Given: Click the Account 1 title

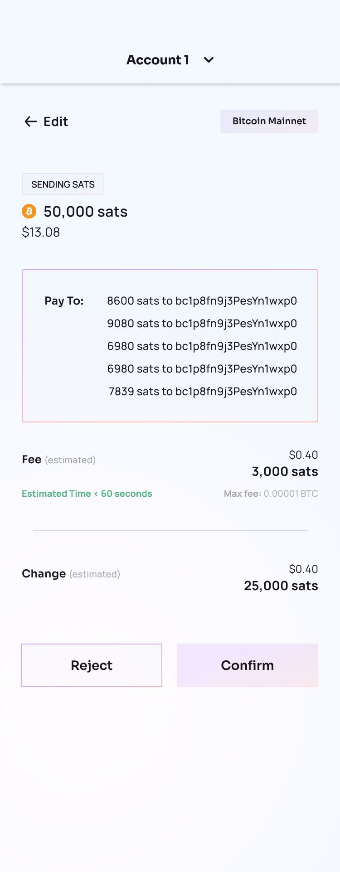Looking at the screenshot, I should pos(157,60).
